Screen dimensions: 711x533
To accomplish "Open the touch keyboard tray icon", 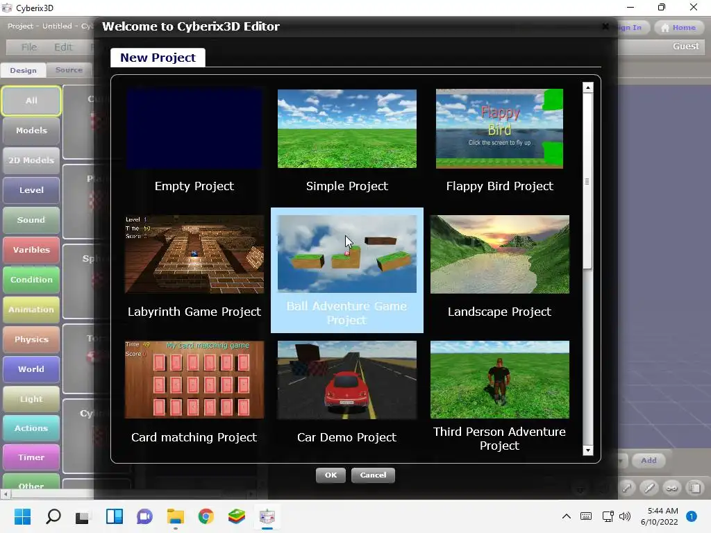I will (586, 516).
